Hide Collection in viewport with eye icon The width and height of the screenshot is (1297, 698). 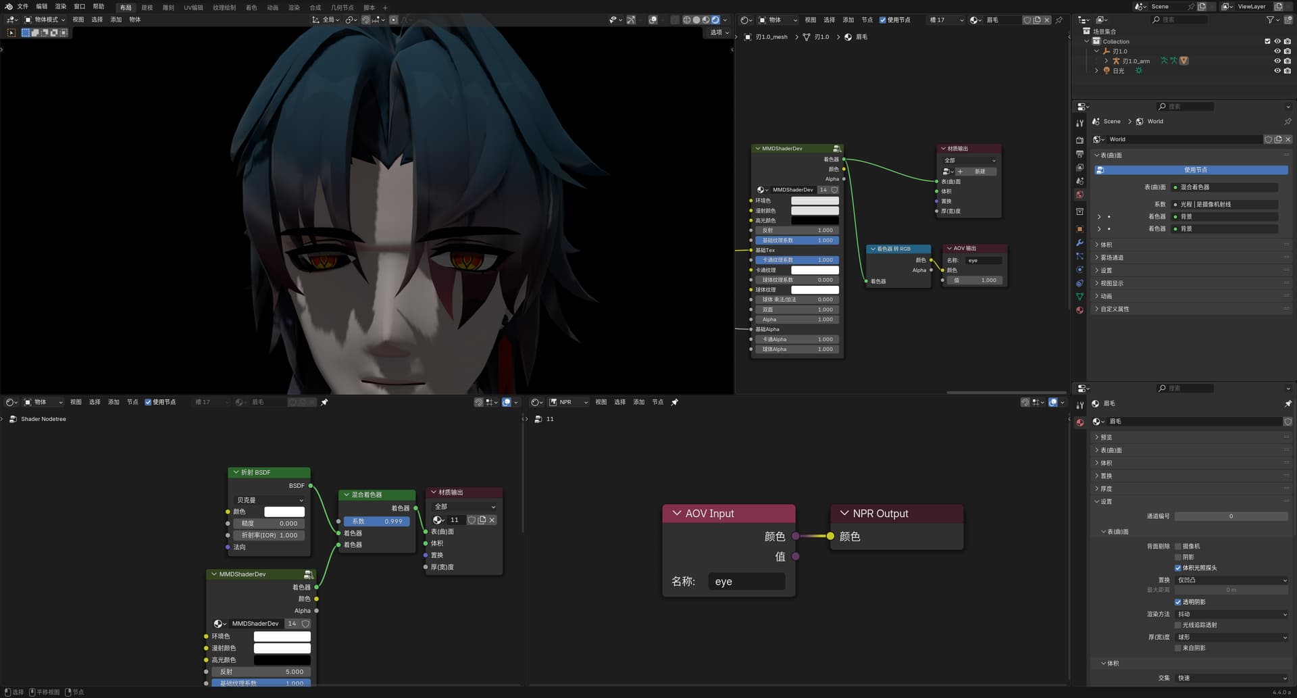point(1277,41)
